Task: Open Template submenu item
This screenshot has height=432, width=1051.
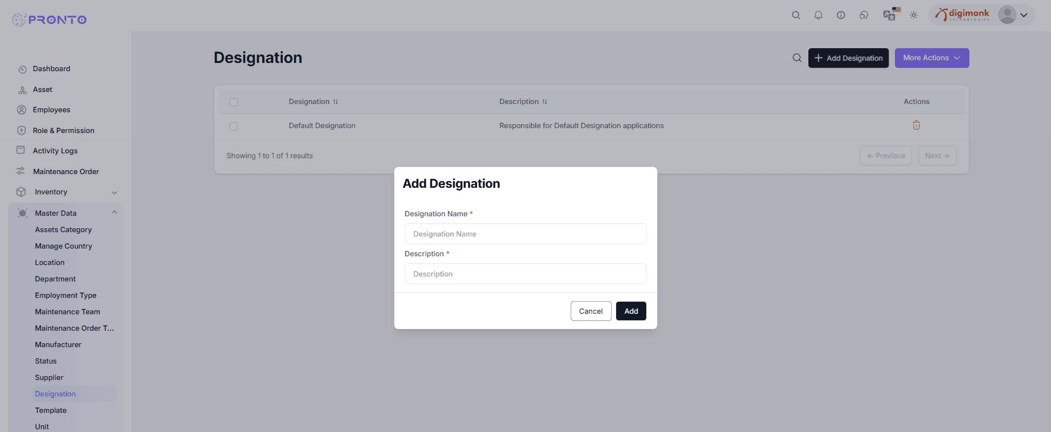Action: coord(51,411)
